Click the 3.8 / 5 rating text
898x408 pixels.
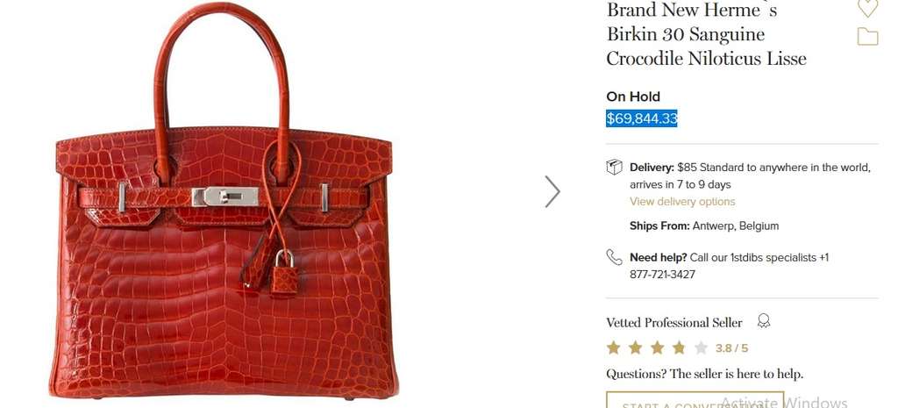click(x=731, y=348)
